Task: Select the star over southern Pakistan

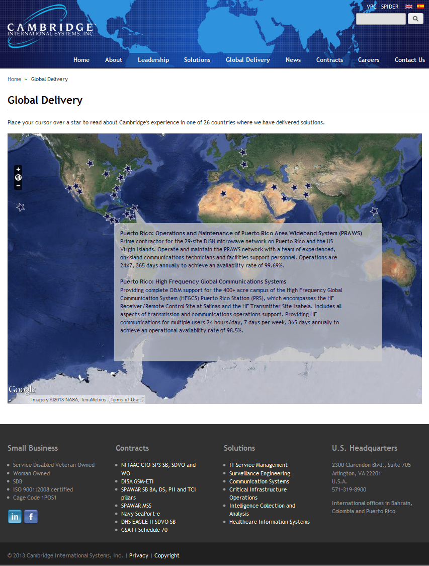Action: (306, 194)
